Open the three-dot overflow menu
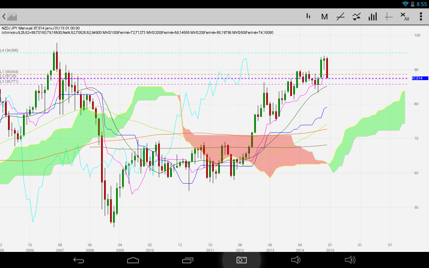Image resolution: width=429 pixels, height=268 pixels. coord(421,16)
